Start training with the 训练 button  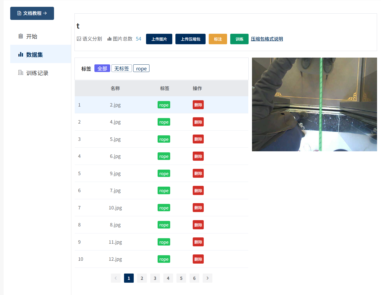[x=239, y=39]
